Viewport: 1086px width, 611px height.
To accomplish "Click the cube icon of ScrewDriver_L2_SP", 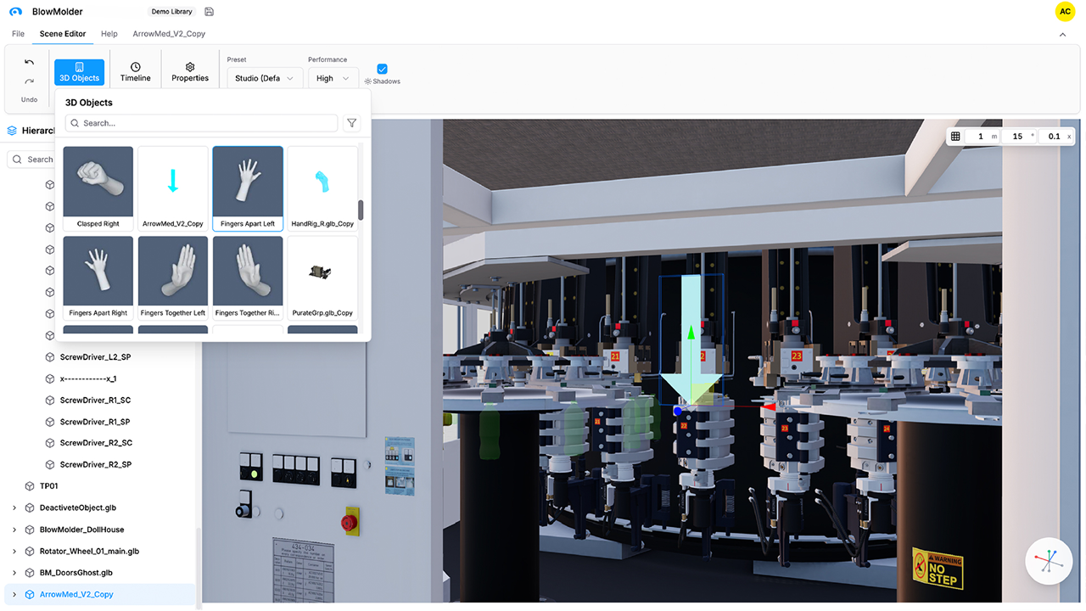I will click(x=49, y=357).
